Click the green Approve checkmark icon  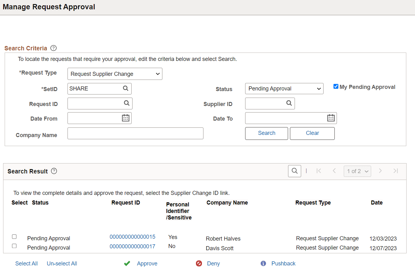click(x=127, y=263)
